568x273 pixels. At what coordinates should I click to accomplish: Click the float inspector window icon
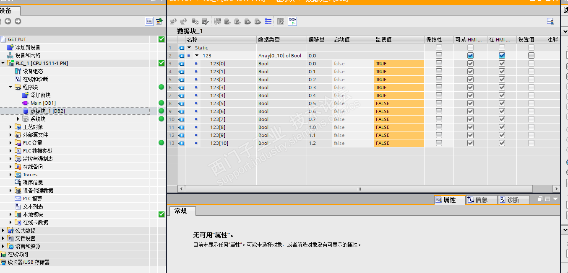coord(540,199)
